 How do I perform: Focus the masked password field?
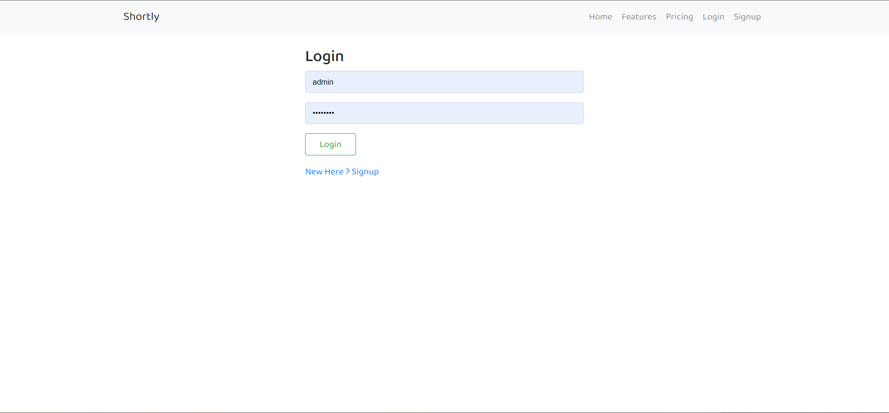[444, 113]
